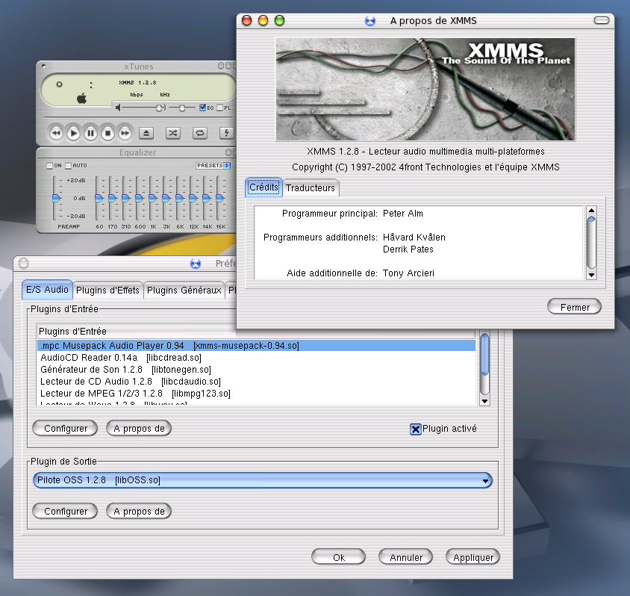Skip to next track in xTunes
This screenshot has width=630, height=596.
[125, 133]
